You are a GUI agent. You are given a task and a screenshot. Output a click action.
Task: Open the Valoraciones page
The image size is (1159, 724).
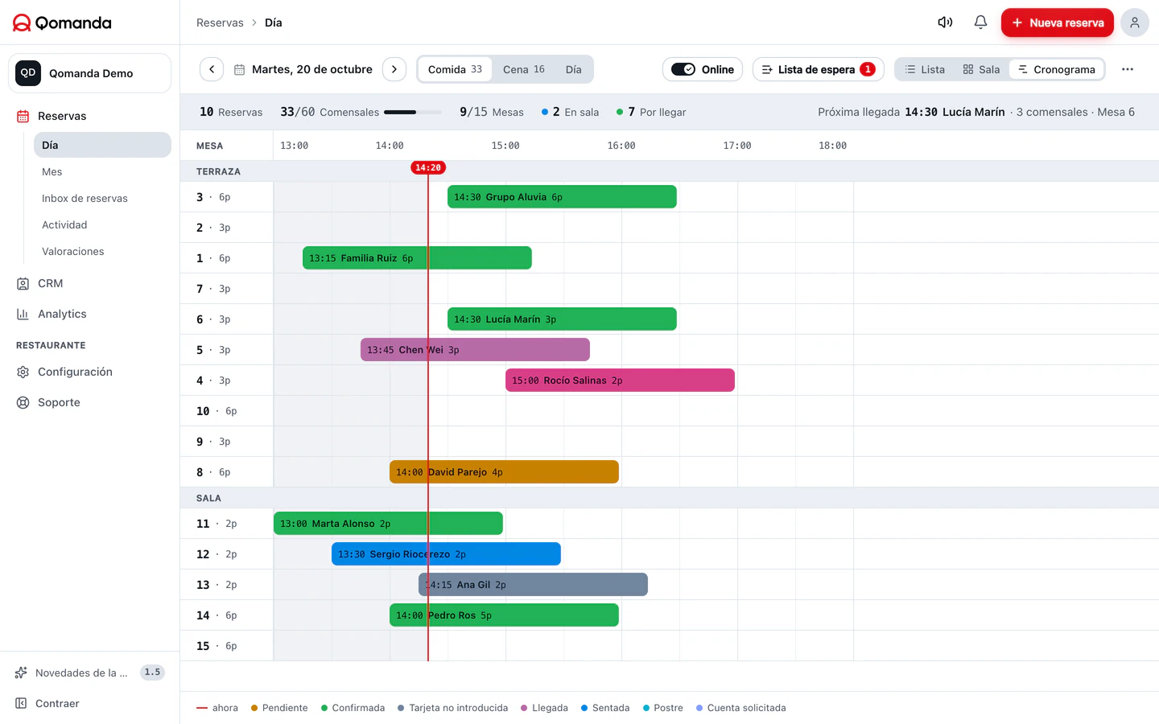[102, 252]
